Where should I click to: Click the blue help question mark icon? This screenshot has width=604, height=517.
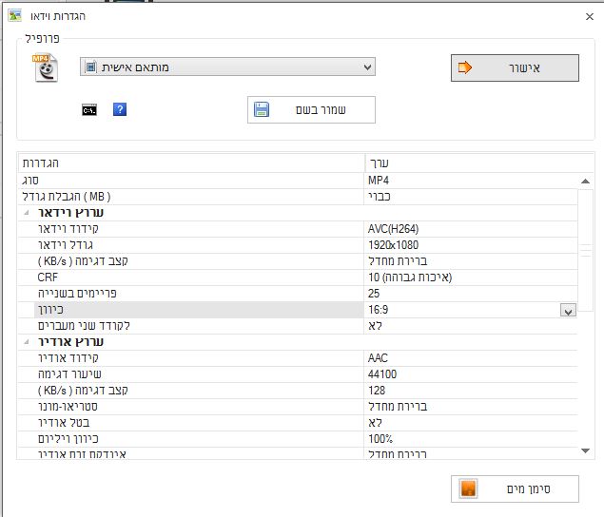(x=119, y=110)
